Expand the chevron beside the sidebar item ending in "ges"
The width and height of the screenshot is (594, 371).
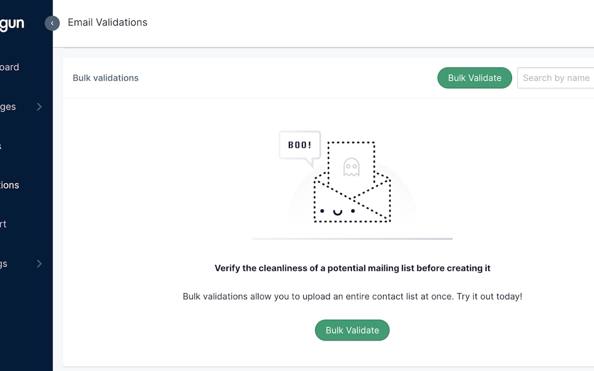pos(40,107)
